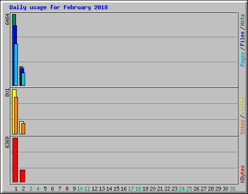Viewport: 248px width, 194px height.
Task: Click green day 18 on the x-axis
Action: tap(138, 189)
